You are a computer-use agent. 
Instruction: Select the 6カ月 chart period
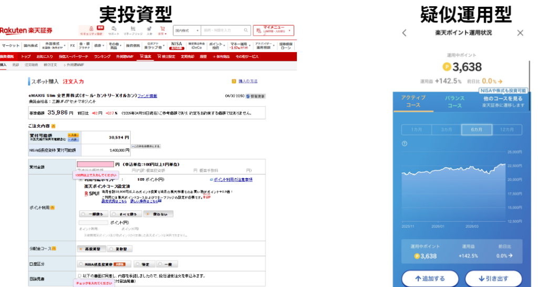pos(477,129)
